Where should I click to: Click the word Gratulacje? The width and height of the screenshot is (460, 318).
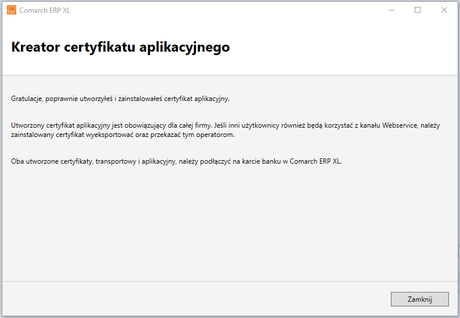tap(27, 99)
